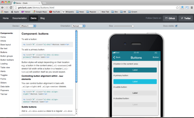Tap the cyan primary Label button
Screen dimensions: 194x118
pos(135,82)
